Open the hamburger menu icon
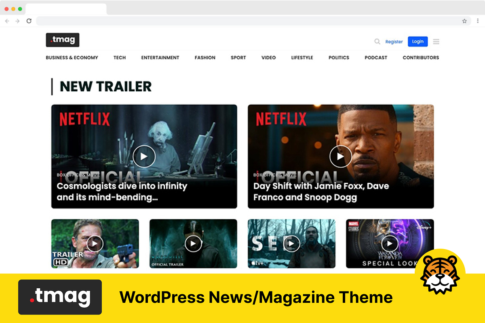 tap(436, 42)
